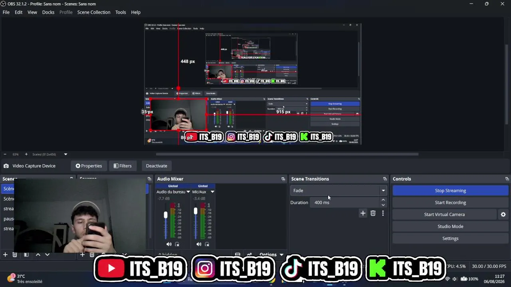
Task: Toggle monitoring headphones for Audio du bureau
Action: pos(177,244)
